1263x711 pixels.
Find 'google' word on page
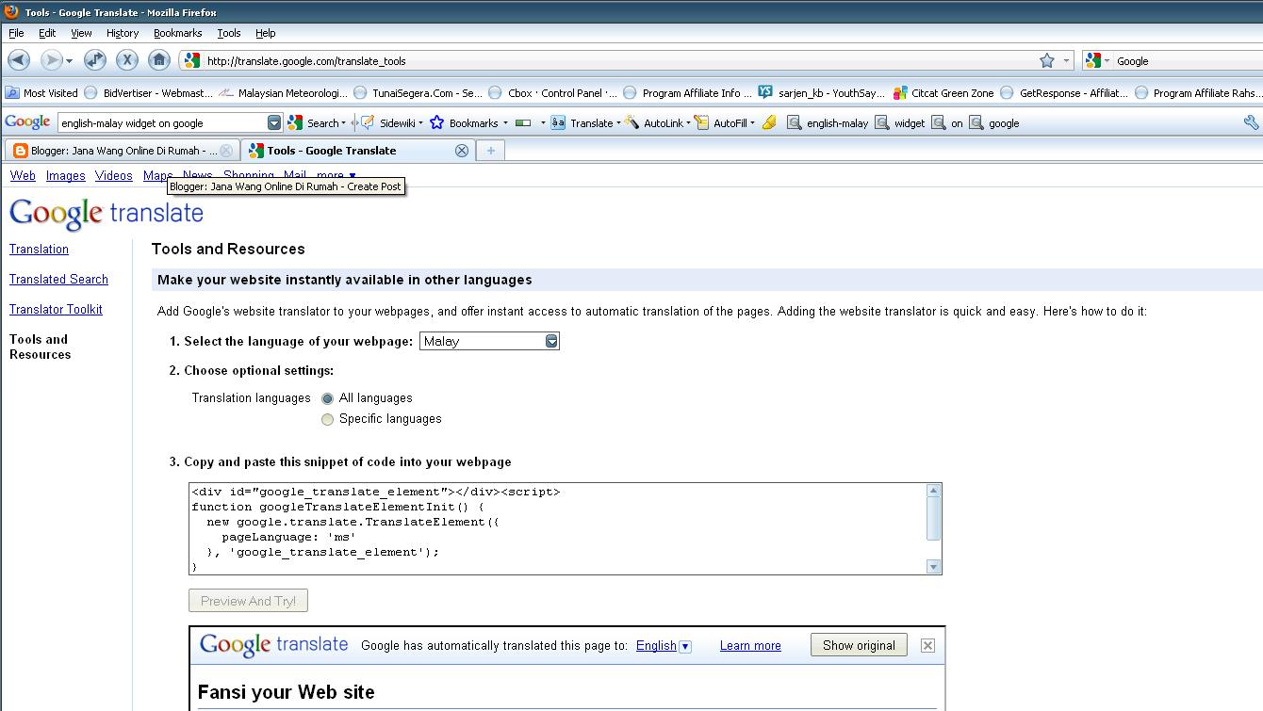tap(994, 122)
